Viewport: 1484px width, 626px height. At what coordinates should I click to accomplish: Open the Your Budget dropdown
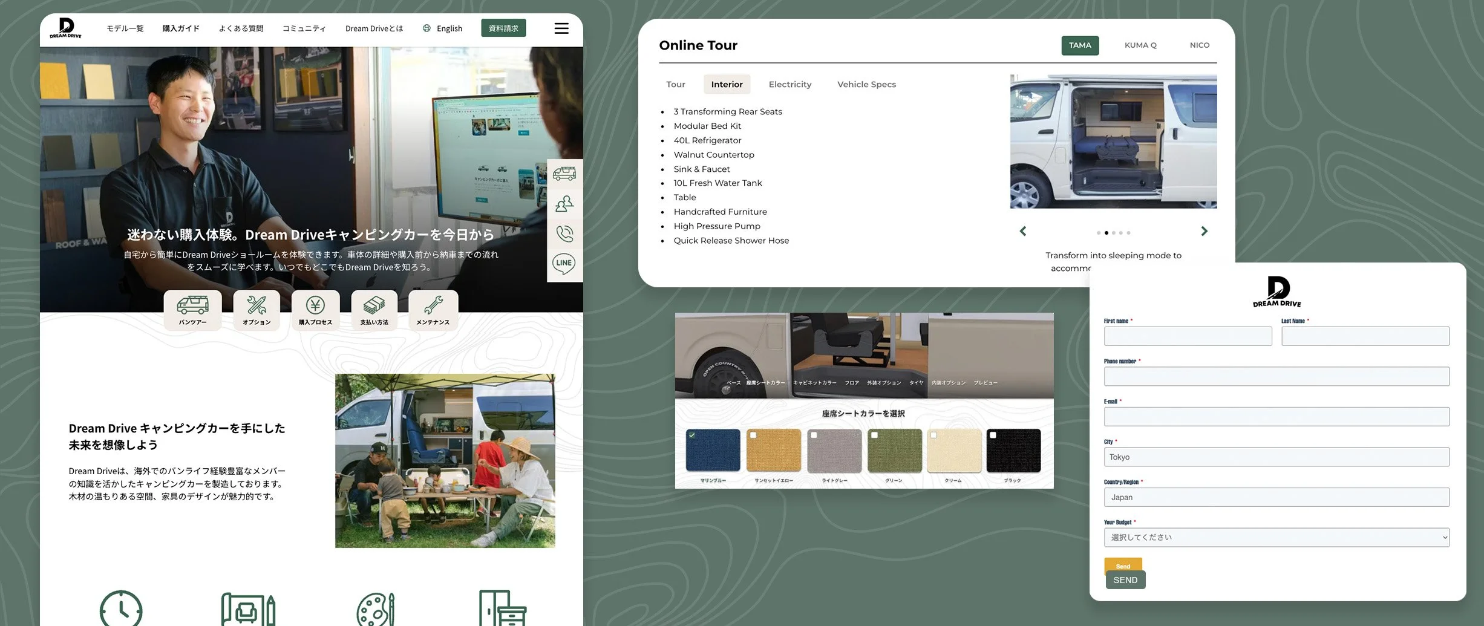coord(1276,537)
